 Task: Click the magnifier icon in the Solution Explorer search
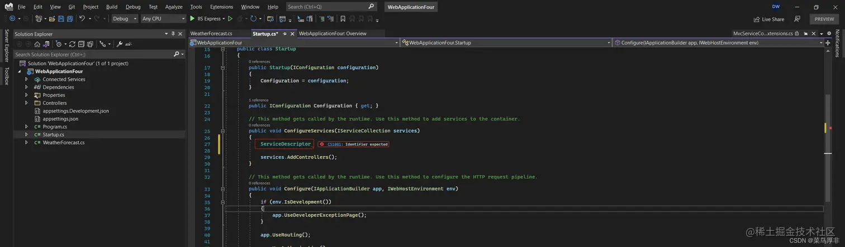coord(176,54)
